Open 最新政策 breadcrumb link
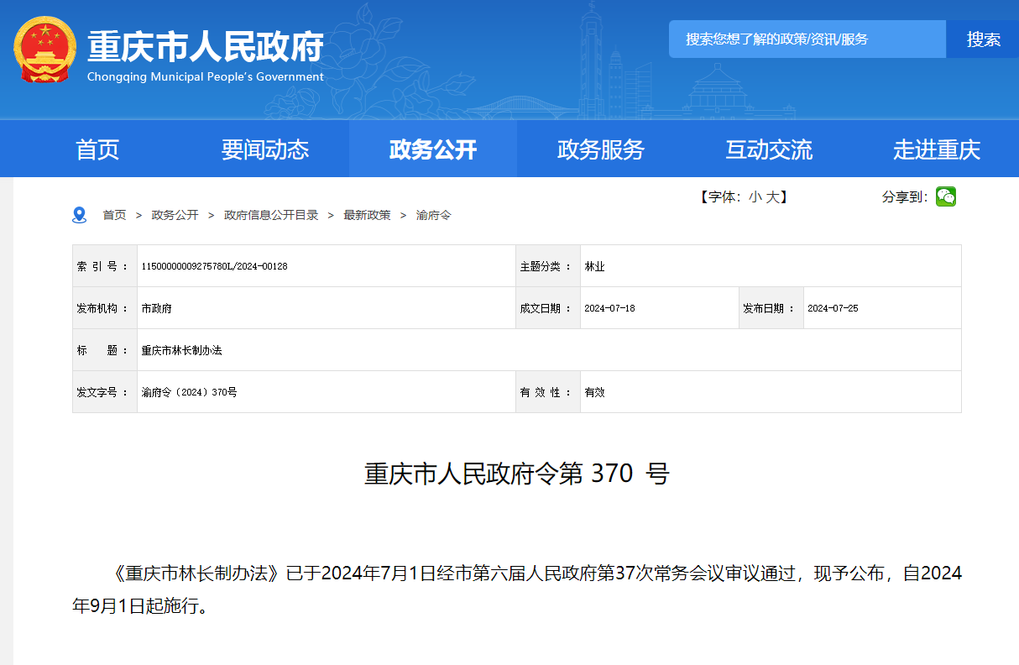 [367, 215]
